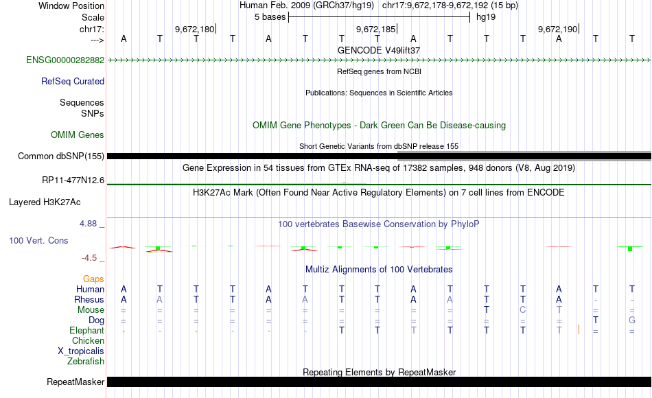This screenshot has width=652, height=398.
Task: Click the green GTEx gene line
Action: click(x=380, y=184)
